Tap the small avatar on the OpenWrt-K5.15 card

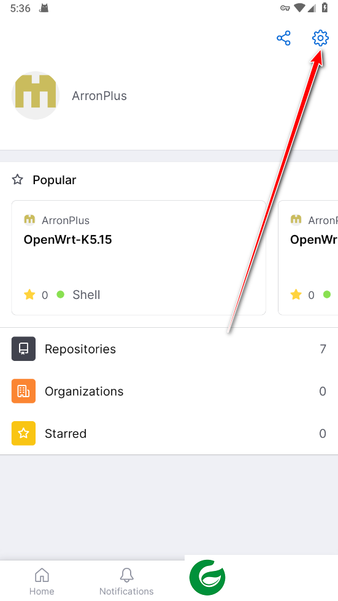(x=29, y=220)
